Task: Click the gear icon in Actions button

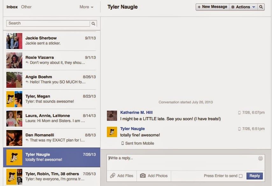Action: [x=233, y=7]
